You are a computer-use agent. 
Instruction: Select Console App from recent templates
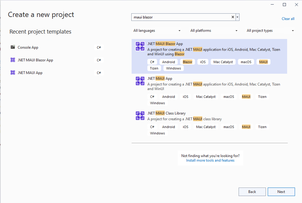pyautogui.click(x=57, y=47)
